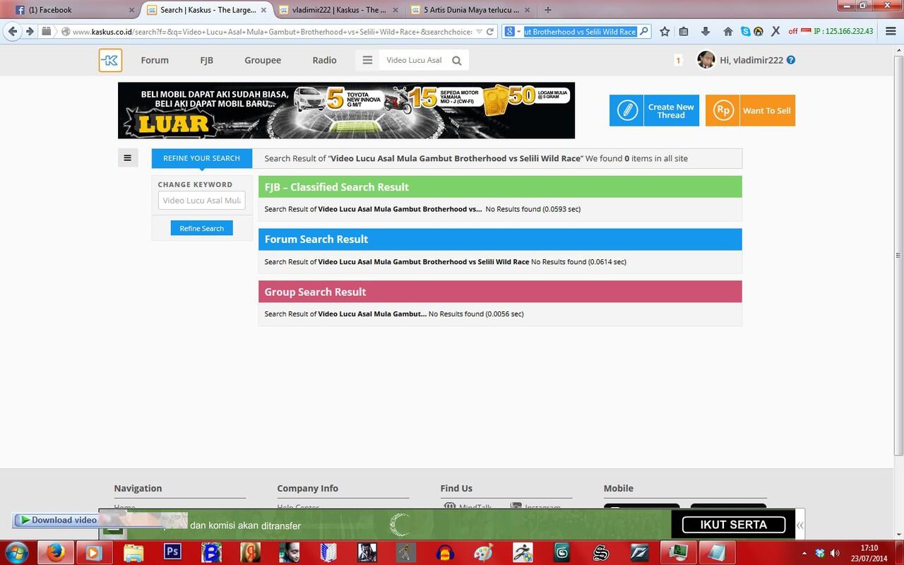
Task: Bookmark this page with the star icon
Action: [665, 31]
